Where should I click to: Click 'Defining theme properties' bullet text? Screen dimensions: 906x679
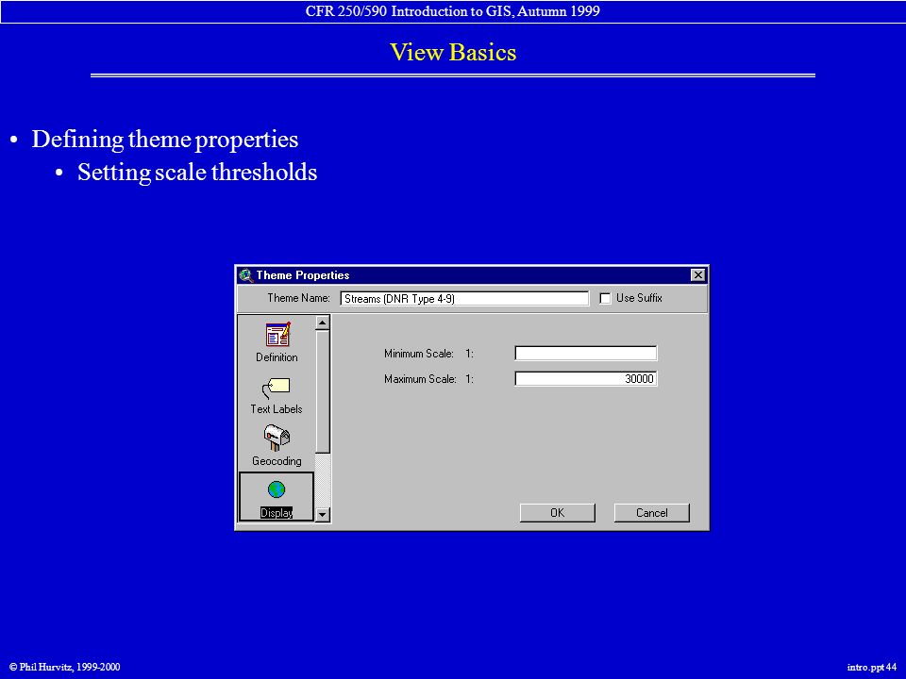[164, 140]
